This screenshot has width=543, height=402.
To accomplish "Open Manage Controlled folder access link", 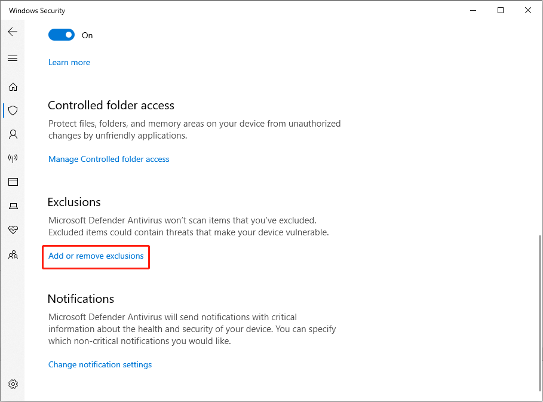I will (x=109, y=159).
